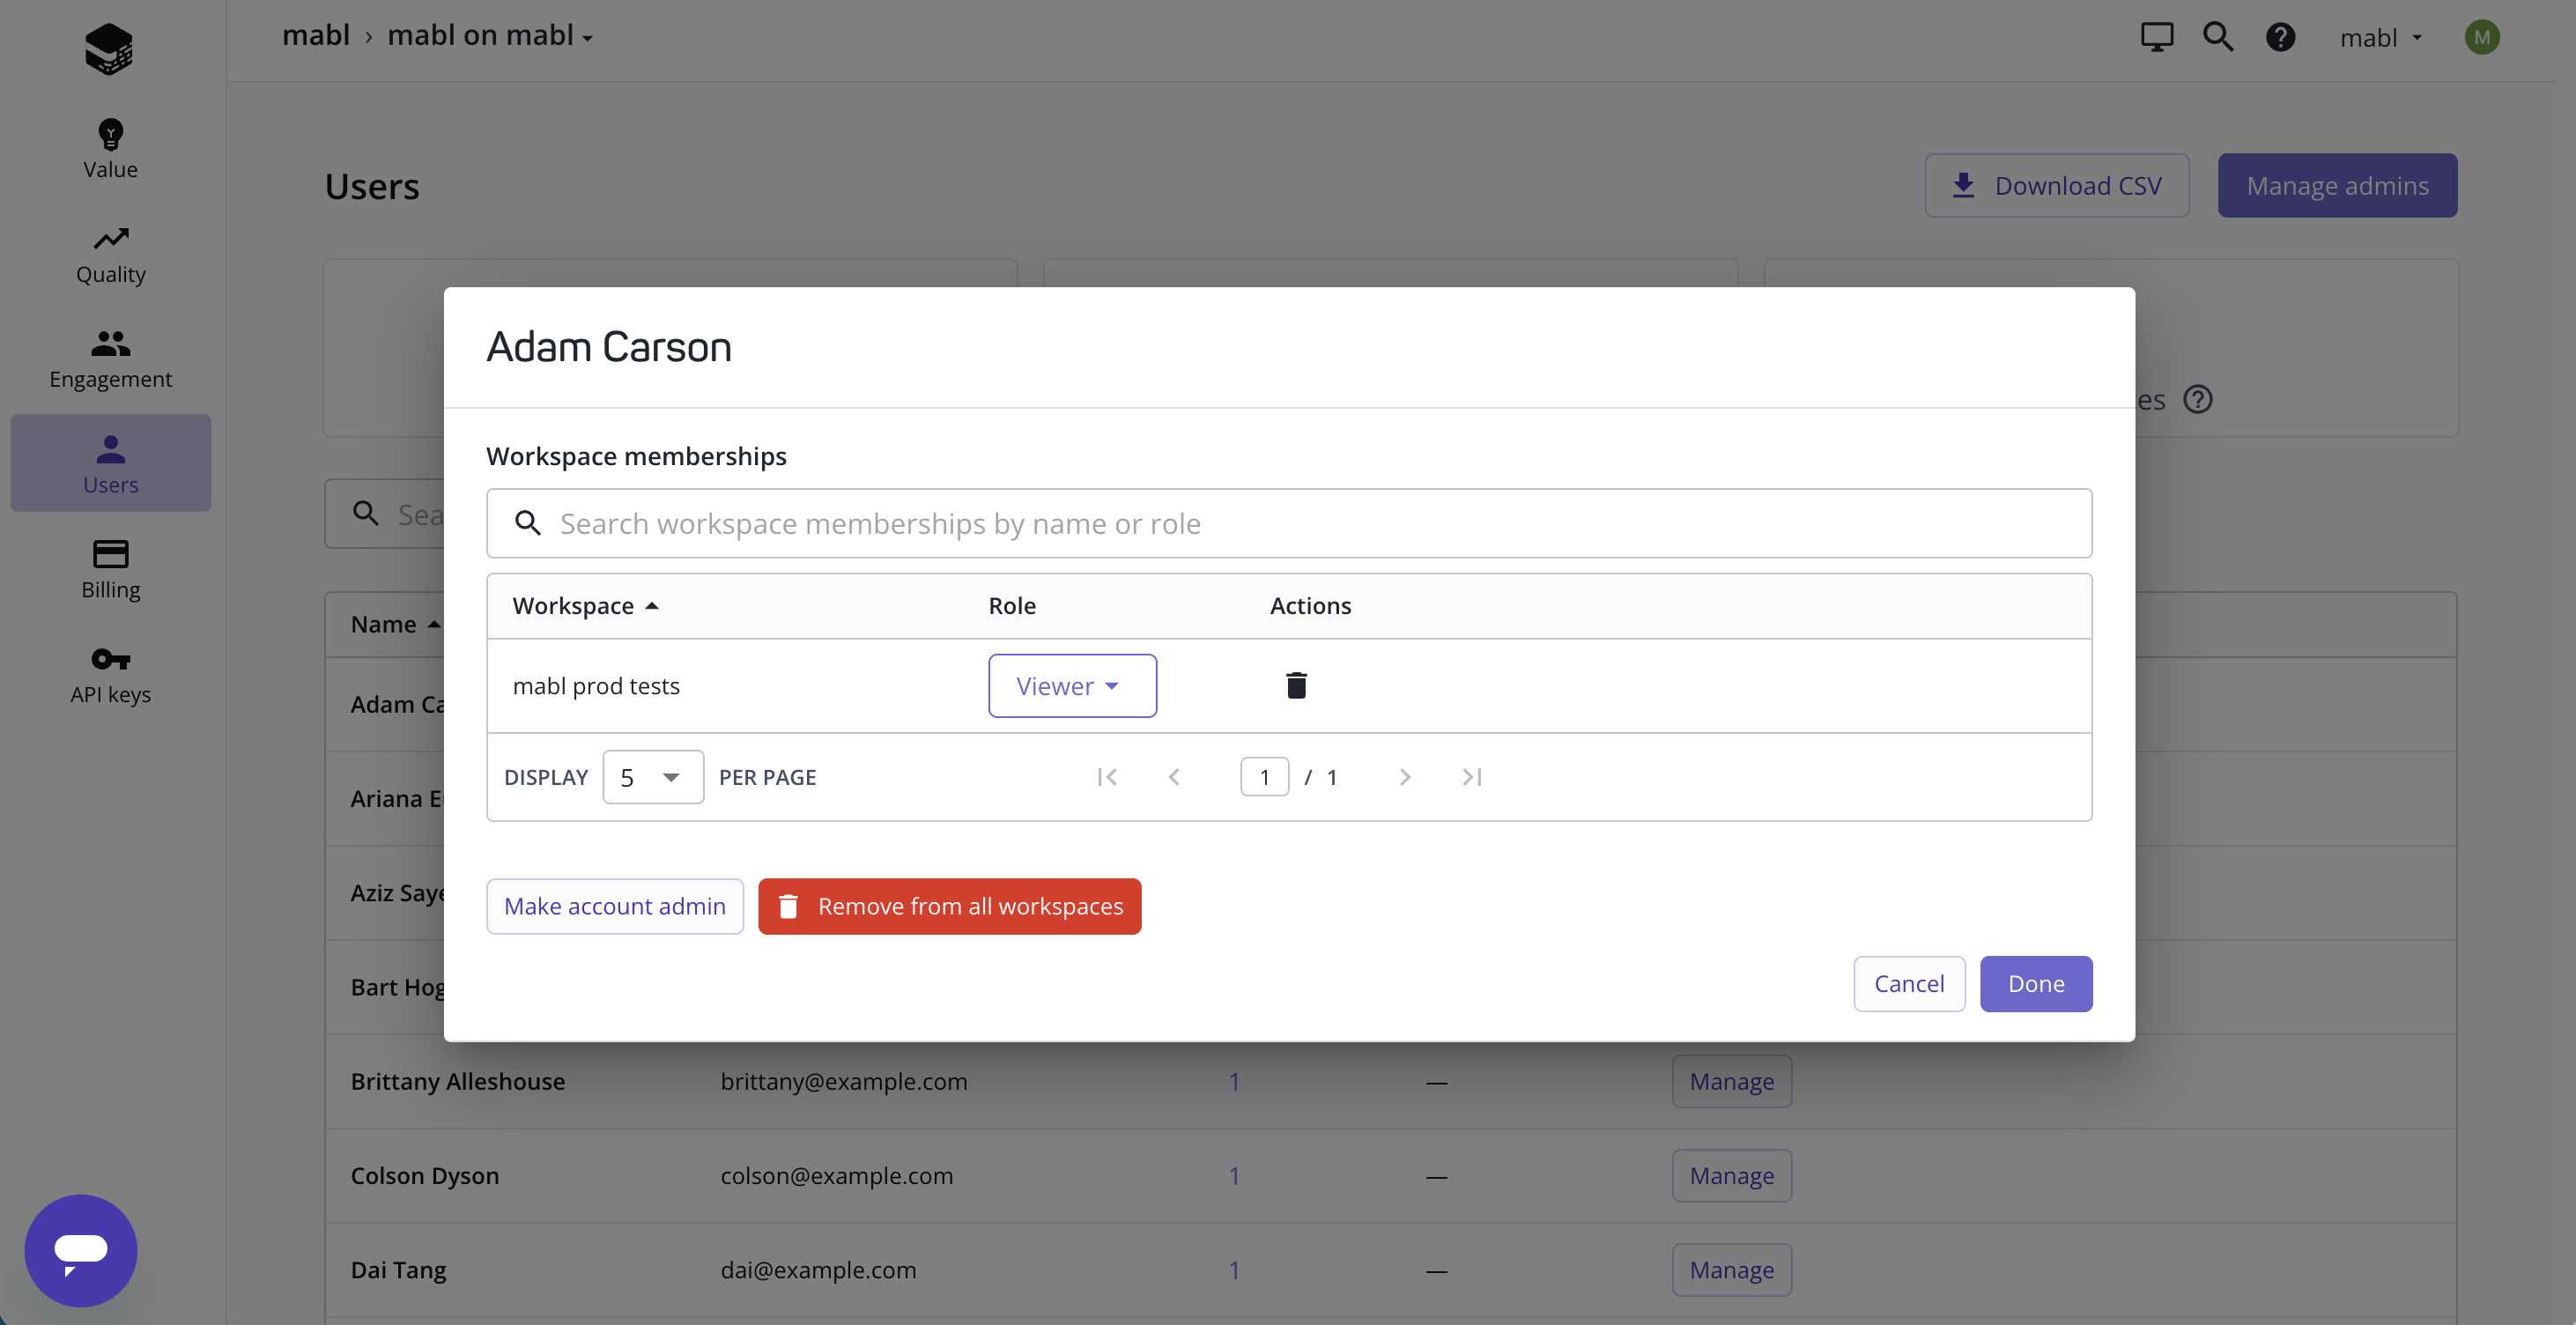
Task: Go to first page of memberships
Action: pos(1107,777)
